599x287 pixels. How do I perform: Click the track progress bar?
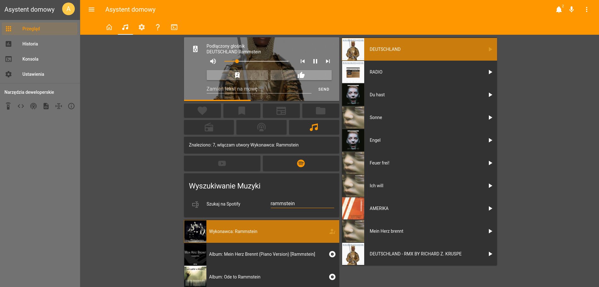pos(262,100)
